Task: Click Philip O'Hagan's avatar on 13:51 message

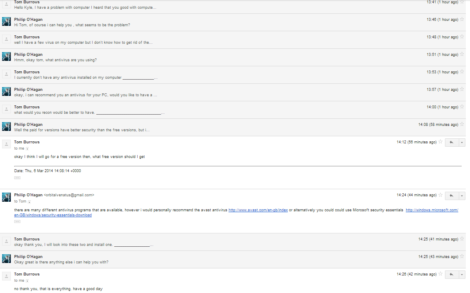Action: click(x=6, y=57)
